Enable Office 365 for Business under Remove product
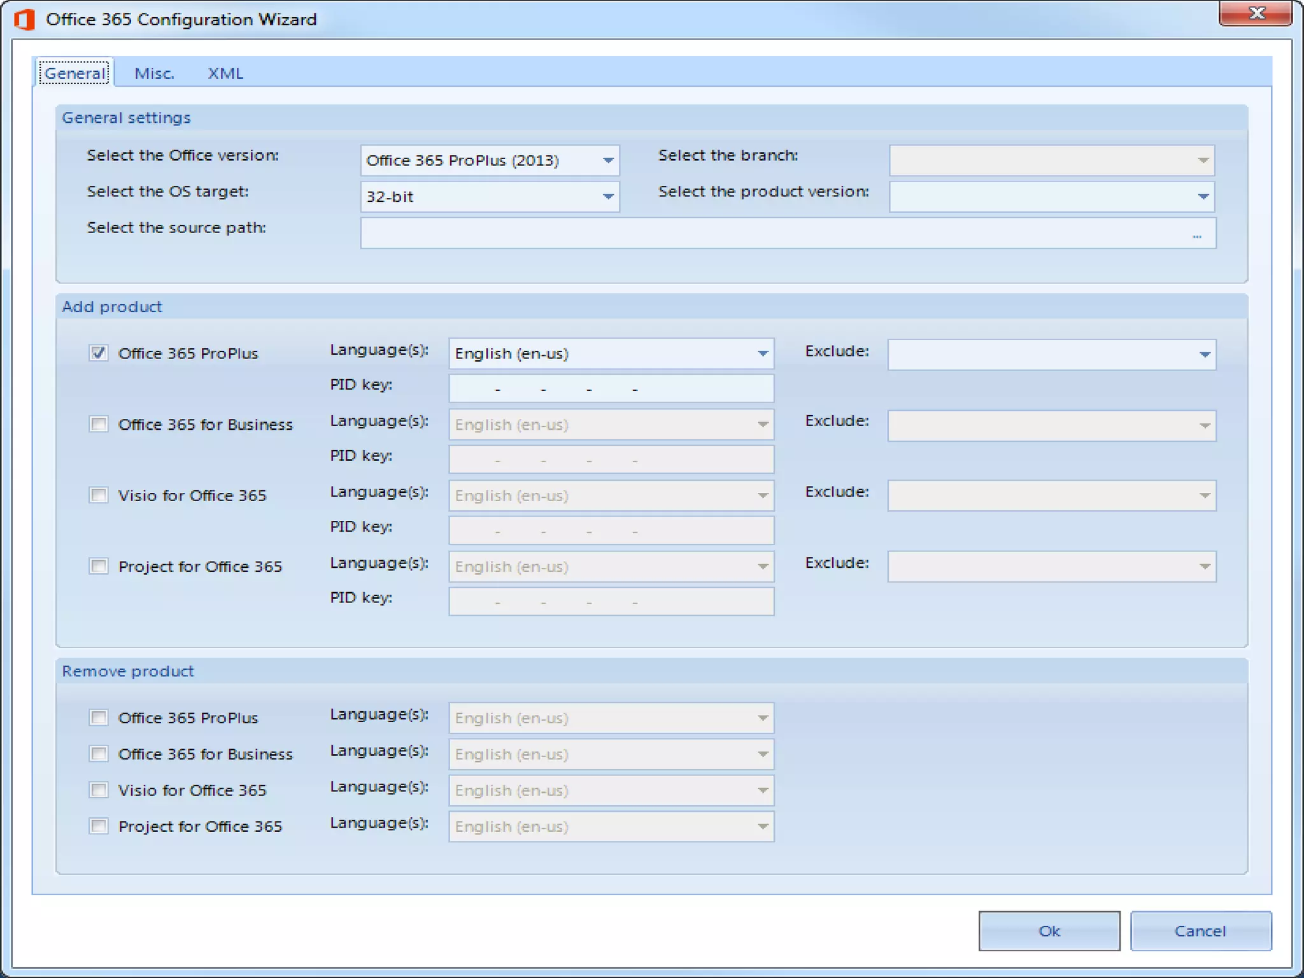The image size is (1304, 978). [x=99, y=754]
